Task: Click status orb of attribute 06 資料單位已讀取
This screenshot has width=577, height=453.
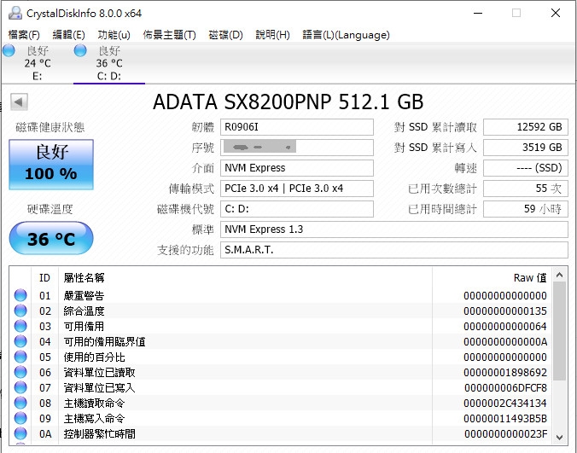Action: pos(20,372)
